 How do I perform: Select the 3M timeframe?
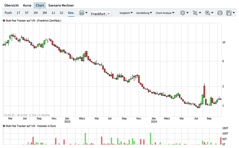click(x=44, y=13)
